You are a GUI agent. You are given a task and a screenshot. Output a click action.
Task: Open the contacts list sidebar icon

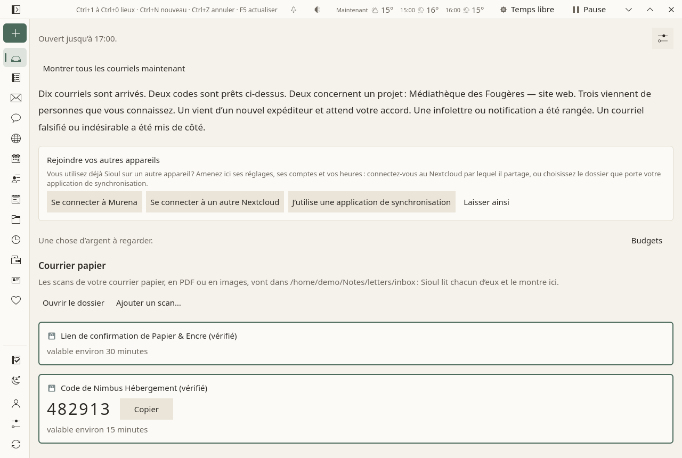click(16, 179)
